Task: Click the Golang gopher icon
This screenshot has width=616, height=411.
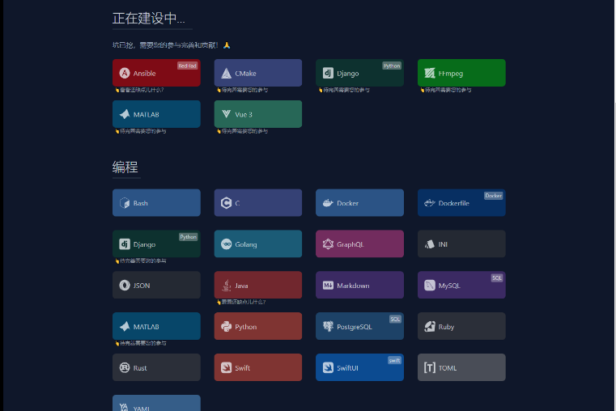Action: pos(227,244)
